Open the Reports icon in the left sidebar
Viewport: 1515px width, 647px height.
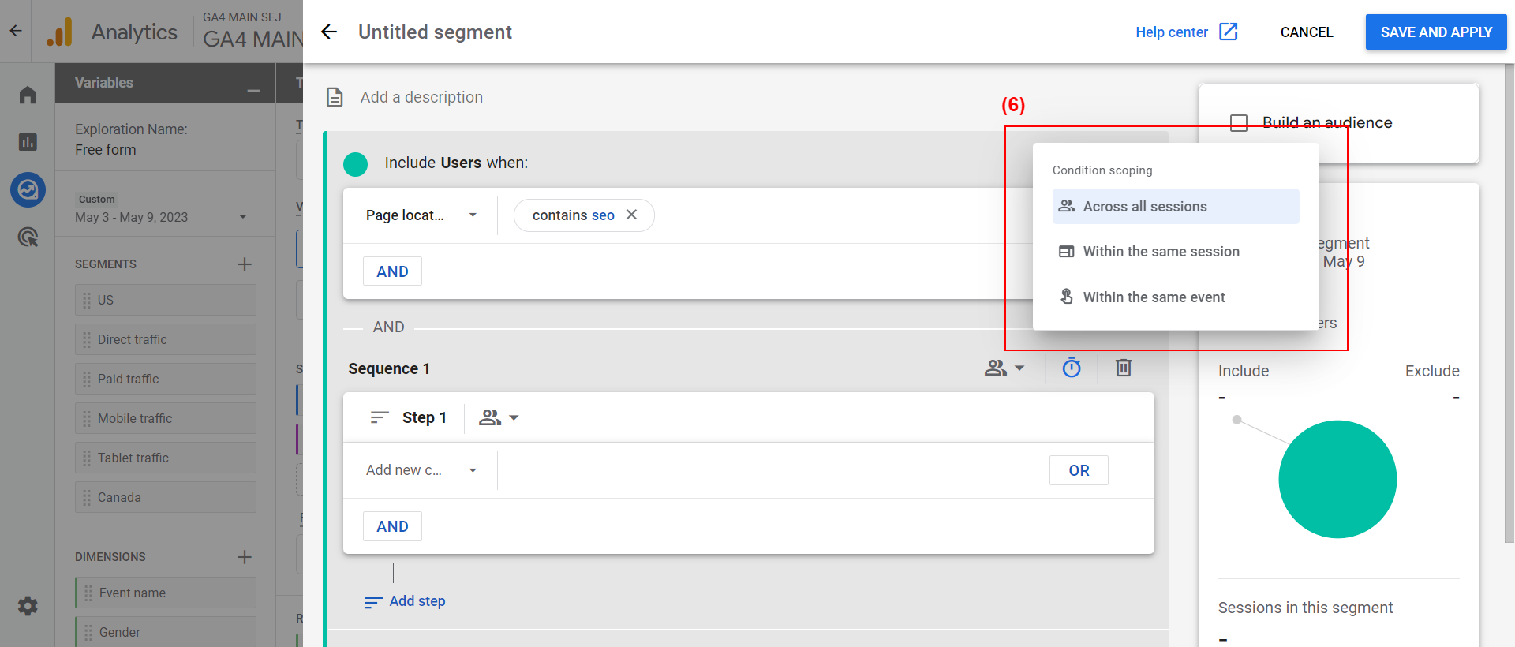[x=28, y=142]
